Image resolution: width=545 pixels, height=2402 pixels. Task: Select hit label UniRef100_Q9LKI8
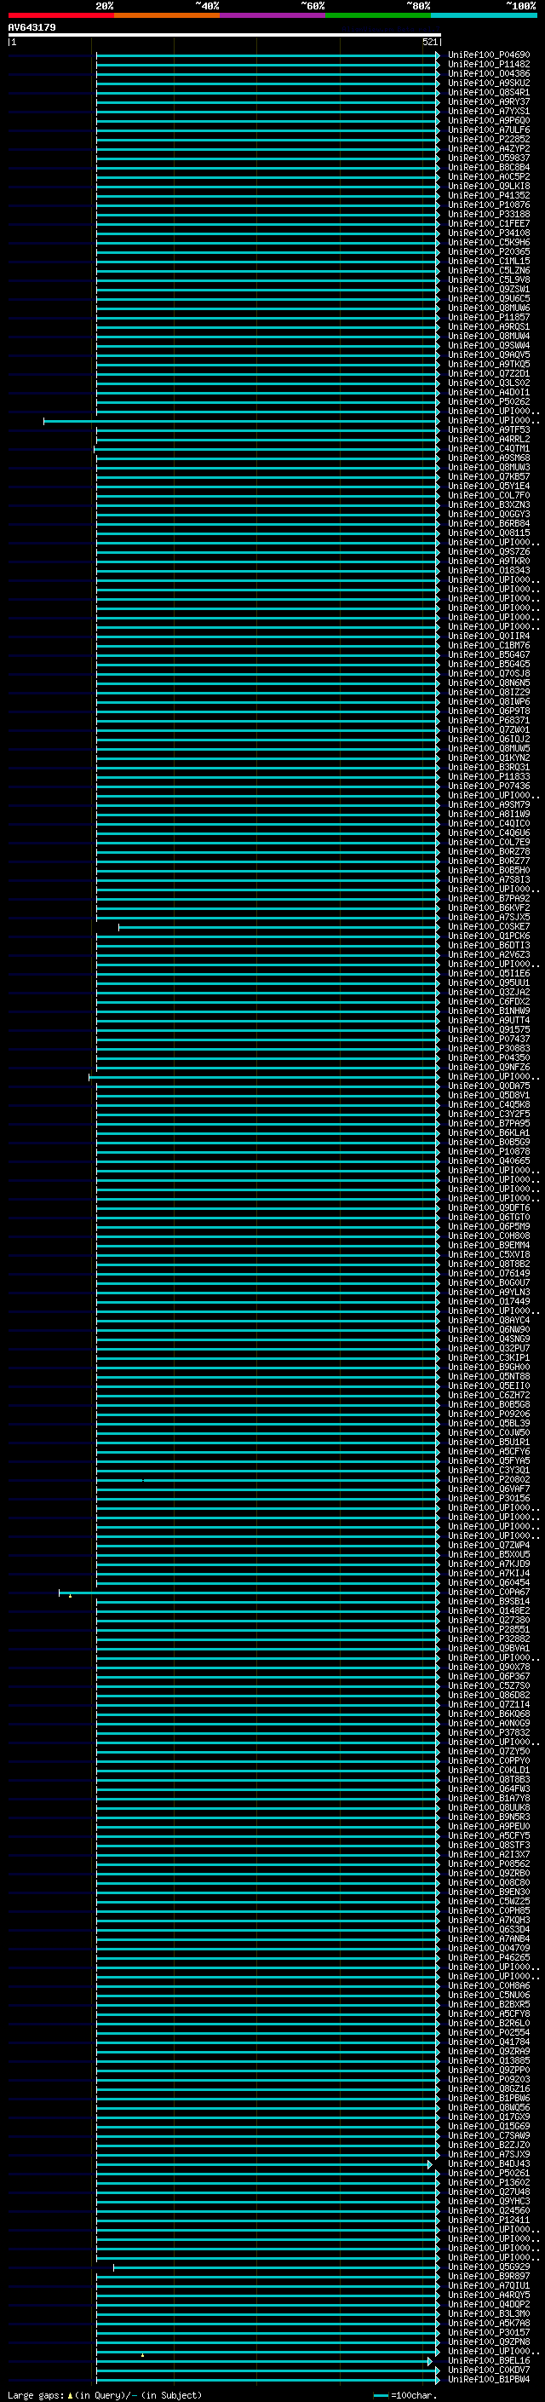[x=488, y=187]
